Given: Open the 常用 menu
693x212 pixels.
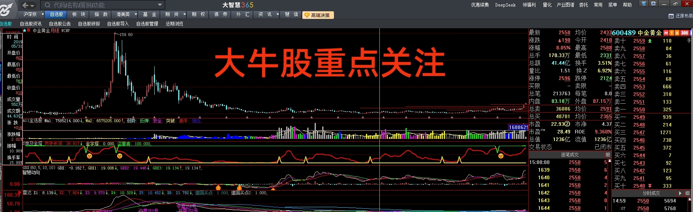Looking at the screenshot, I should pos(598,5).
